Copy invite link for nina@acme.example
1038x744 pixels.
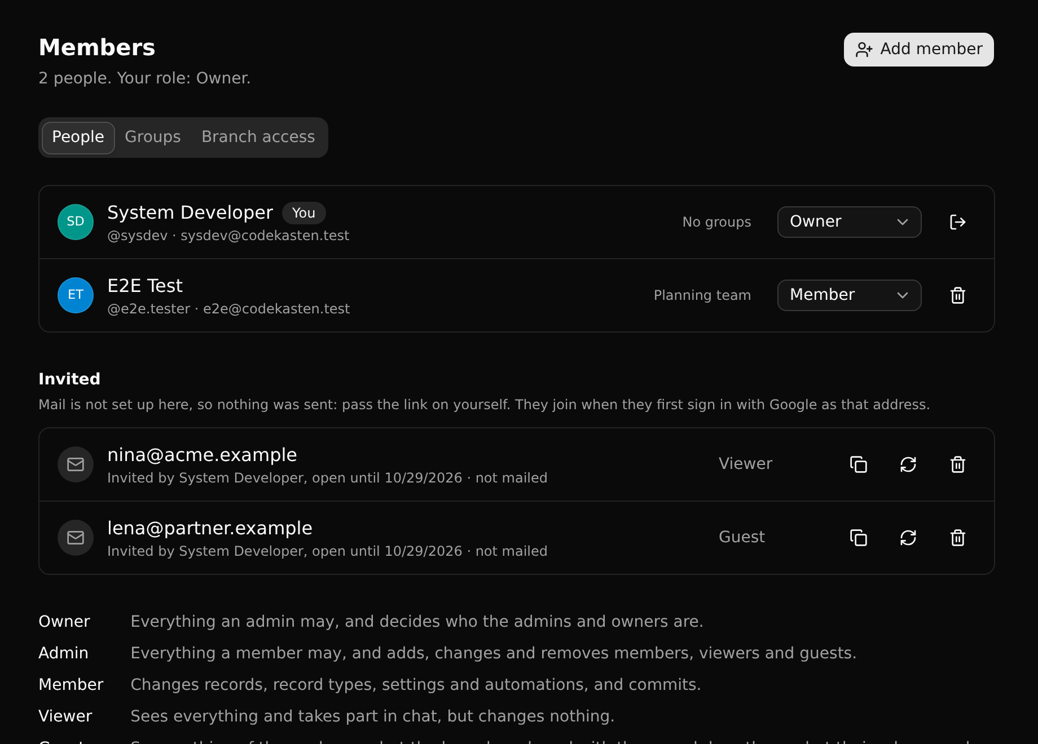[858, 464]
